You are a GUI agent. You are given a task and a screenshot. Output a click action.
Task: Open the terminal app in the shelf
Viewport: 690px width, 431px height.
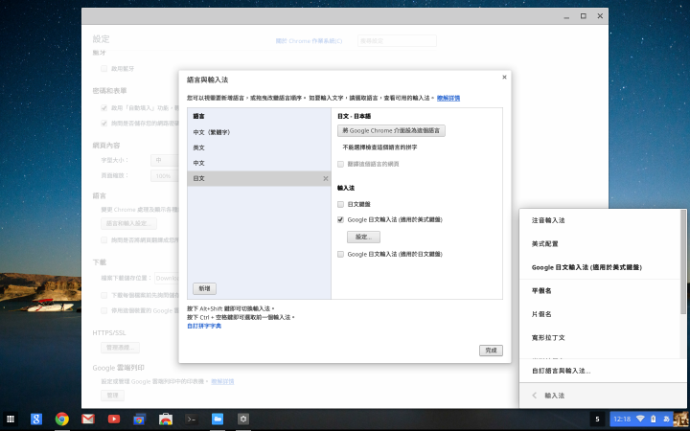coord(192,420)
